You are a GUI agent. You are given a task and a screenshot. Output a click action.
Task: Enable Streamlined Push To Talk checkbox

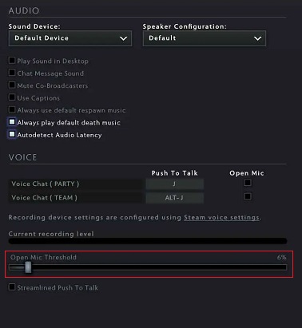click(12, 287)
